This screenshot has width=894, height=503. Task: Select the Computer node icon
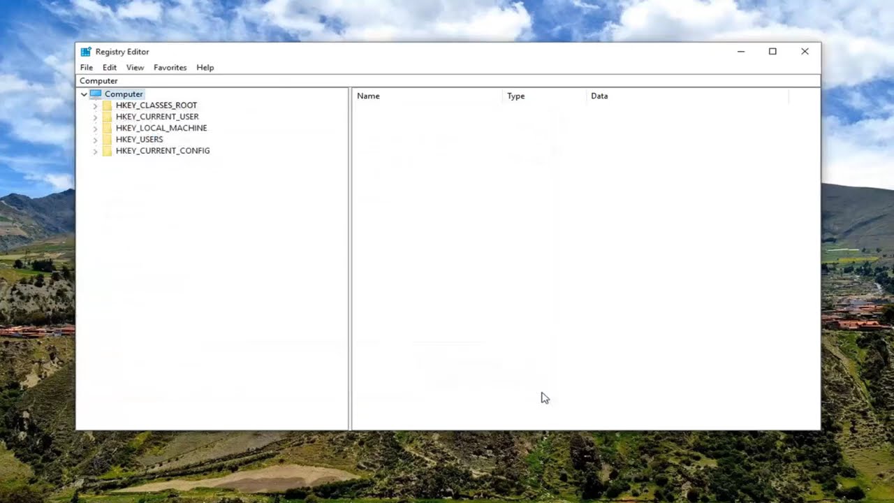point(96,94)
